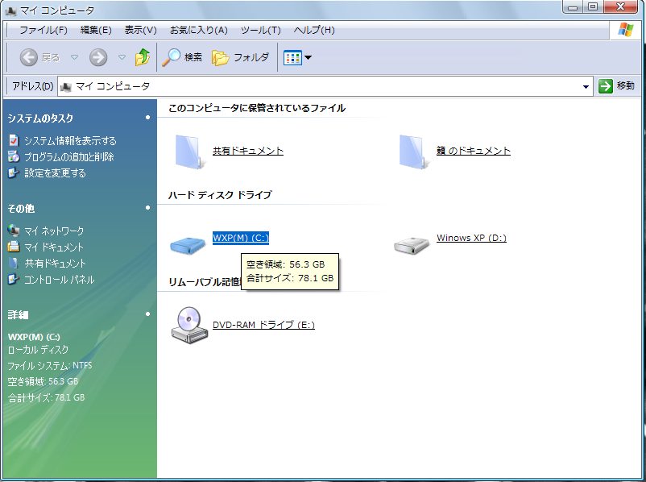The image size is (646, 482).
Task: Click the title bar computer icon
Action: point(11,10)
